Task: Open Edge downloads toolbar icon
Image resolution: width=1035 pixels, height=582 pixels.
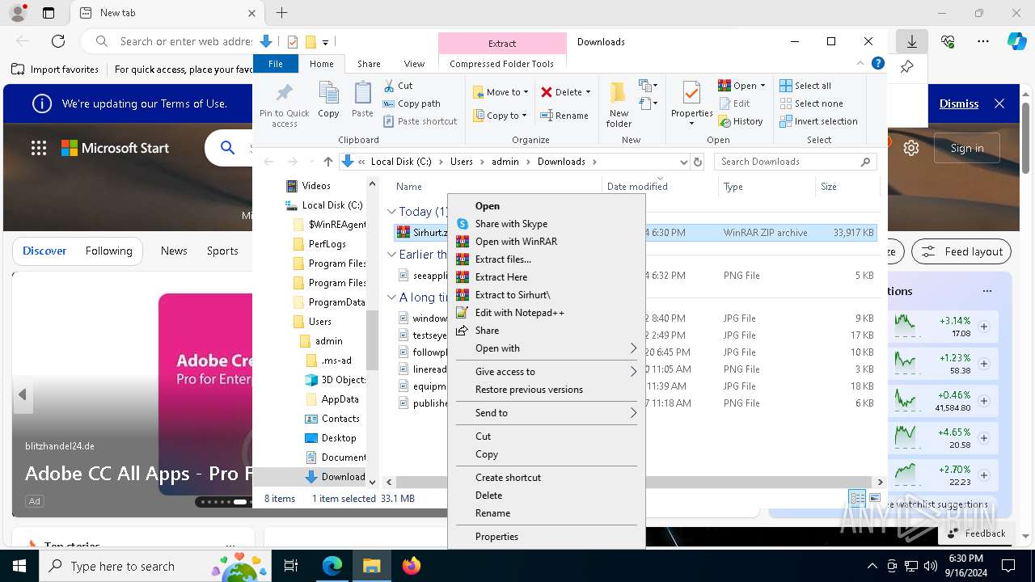Action: 912,41
